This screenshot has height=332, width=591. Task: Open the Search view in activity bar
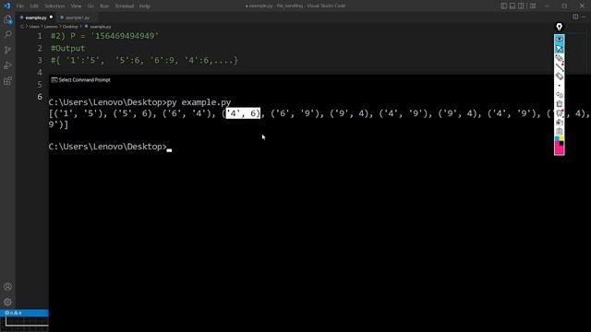click(7, 34)
